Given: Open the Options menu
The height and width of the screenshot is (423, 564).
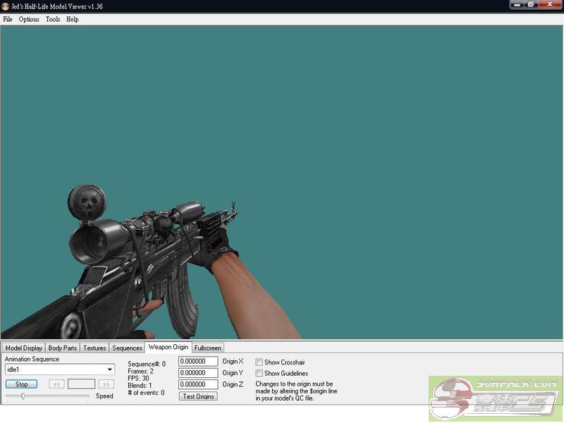Looking at the screenshot, I should tap(29, 19).
